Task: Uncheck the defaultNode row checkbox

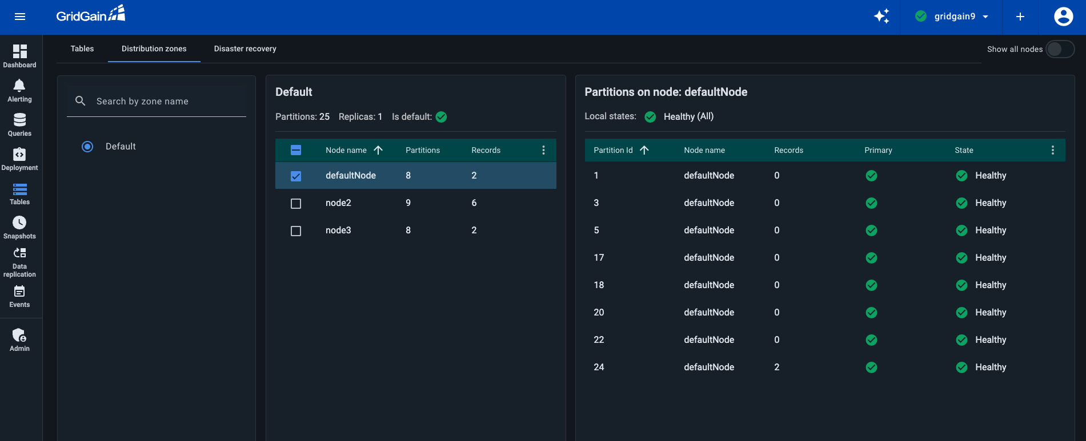Action: tap(296, 176)
